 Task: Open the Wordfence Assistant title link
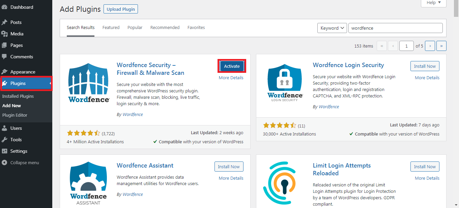pos(145,166)
